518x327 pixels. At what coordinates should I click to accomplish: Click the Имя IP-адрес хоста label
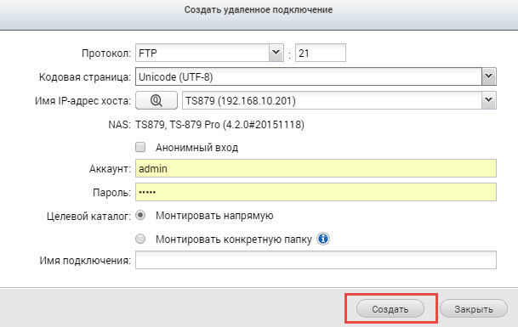tap(83, 100)
